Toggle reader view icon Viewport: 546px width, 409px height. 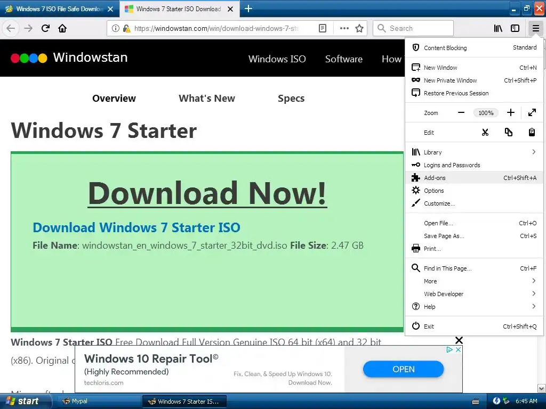(323, 28)
